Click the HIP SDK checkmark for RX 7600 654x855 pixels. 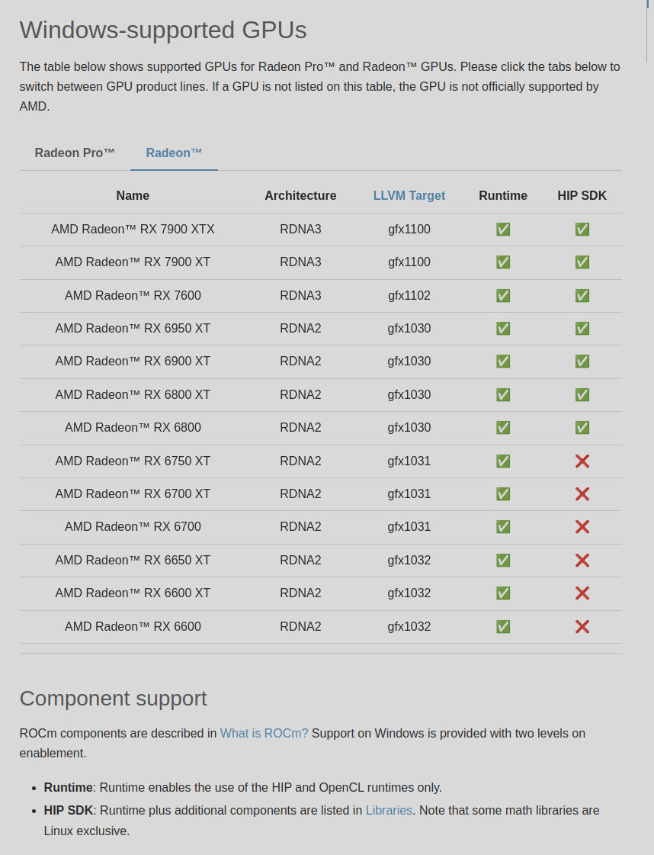pyautogui.click(x=582, y=295)
